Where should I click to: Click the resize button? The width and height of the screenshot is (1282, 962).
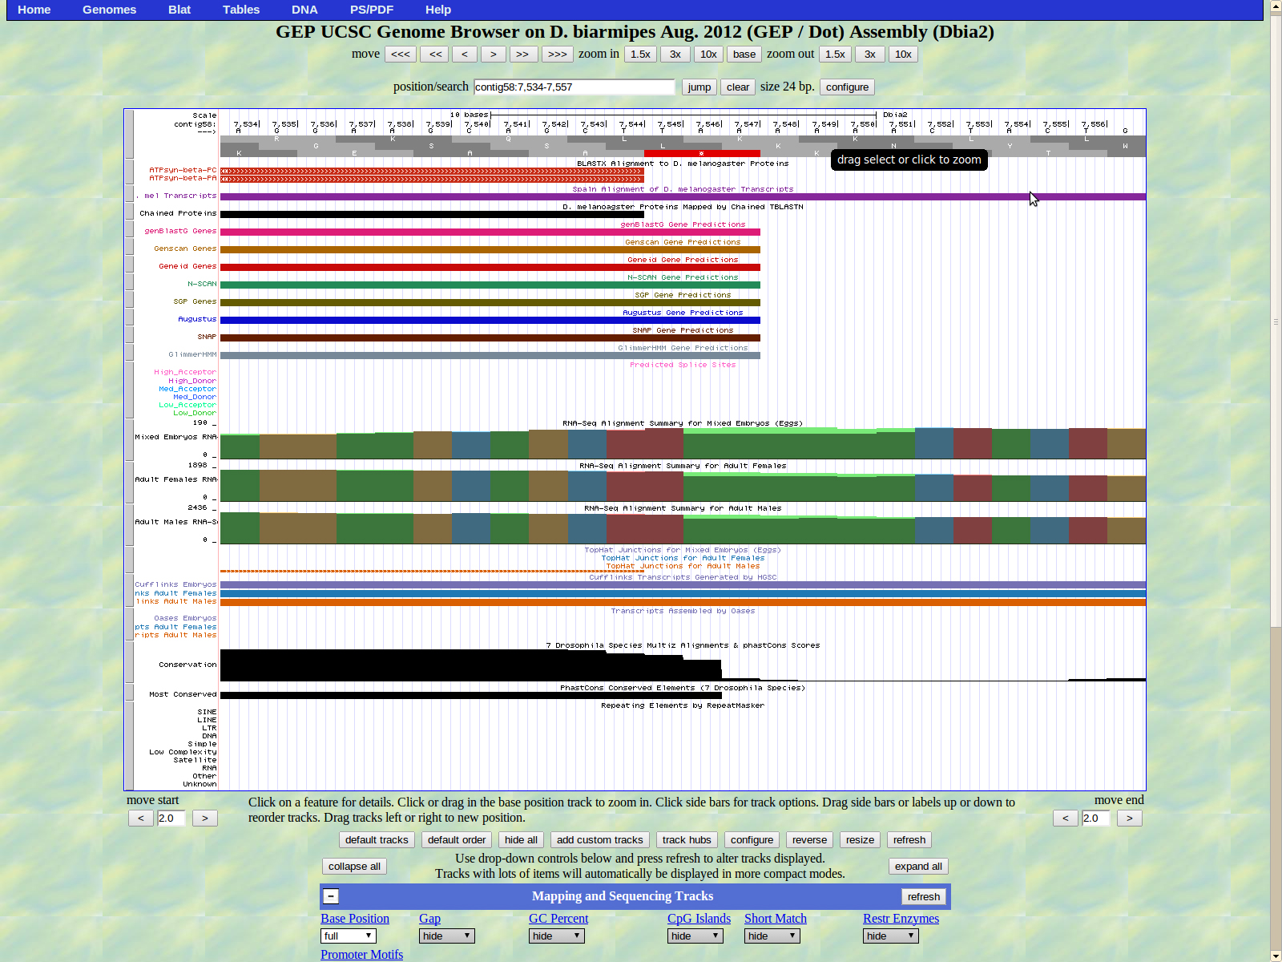(860, 840)
